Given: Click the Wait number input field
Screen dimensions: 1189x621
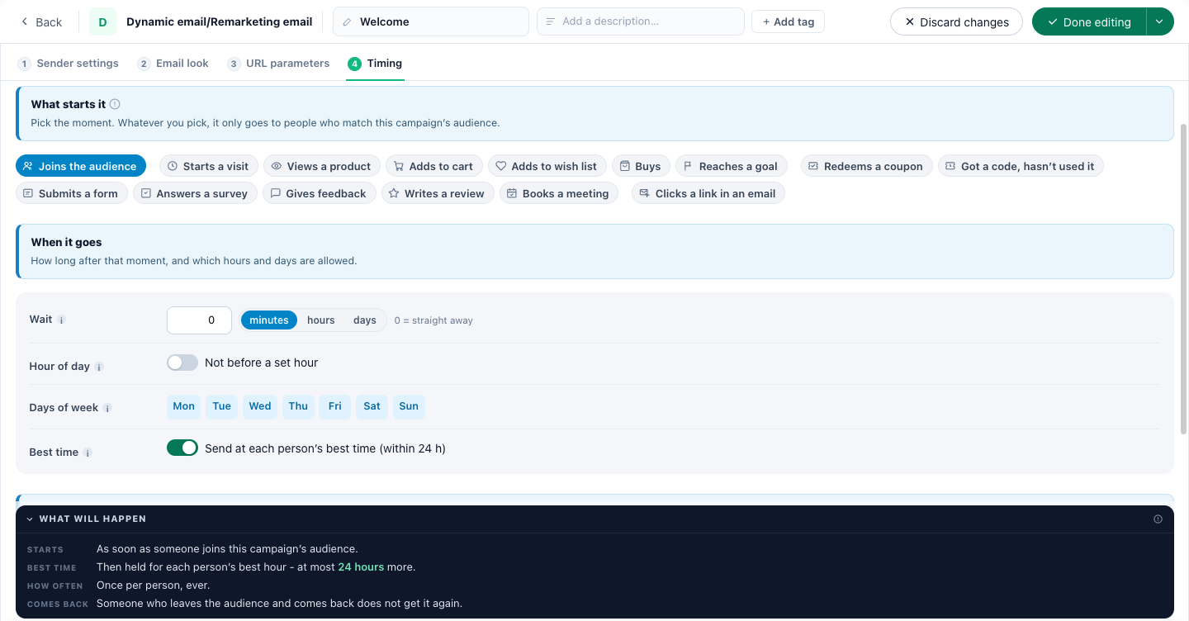Looking at the screenshot, I should 199,320.
